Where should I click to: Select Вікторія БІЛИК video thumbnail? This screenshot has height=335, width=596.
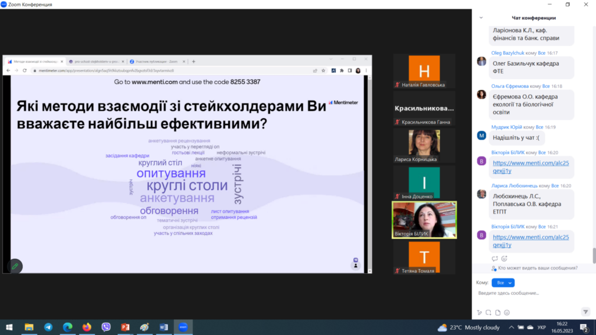(424, 220)
